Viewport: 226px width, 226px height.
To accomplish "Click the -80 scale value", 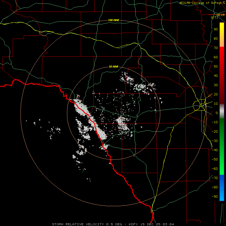I will pyautogui.click(x=215, y=187).
